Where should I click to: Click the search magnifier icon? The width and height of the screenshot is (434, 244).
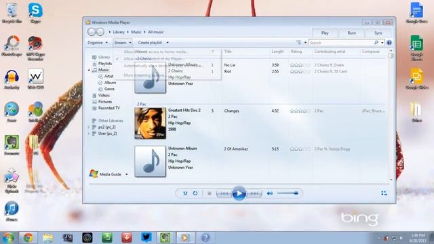(x=376, y=43)
